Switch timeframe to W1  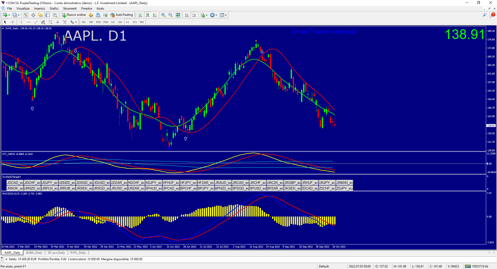tap(135, 22)
